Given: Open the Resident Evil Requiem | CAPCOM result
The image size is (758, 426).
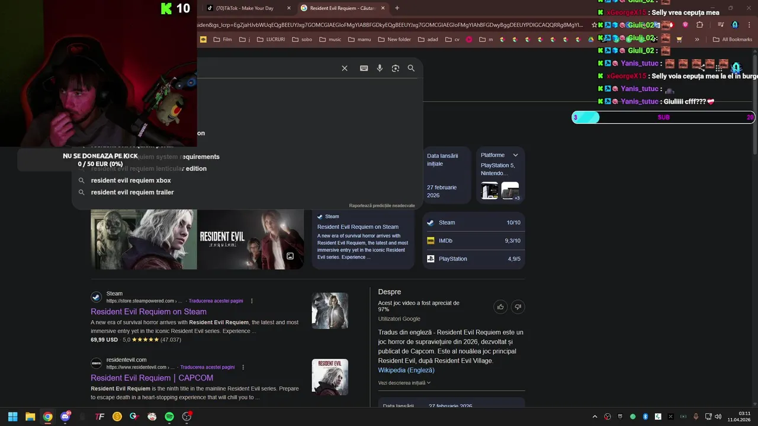Looking at the screenshot, I should [x=152, y=378].
